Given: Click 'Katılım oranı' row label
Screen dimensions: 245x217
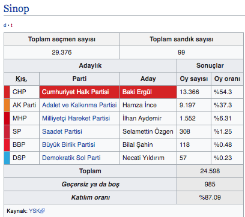Looking at the screenshot, I should click(x=90, y=197).
